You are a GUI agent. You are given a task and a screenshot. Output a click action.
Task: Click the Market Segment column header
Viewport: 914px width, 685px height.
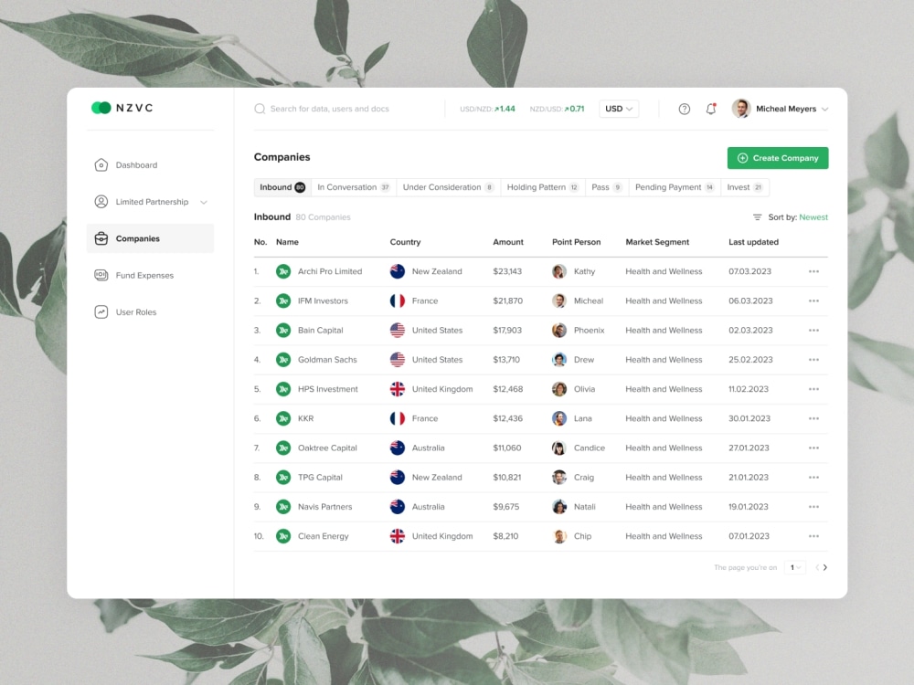(x=657, y=242)
